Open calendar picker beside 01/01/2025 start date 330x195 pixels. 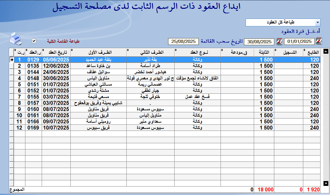319,41
